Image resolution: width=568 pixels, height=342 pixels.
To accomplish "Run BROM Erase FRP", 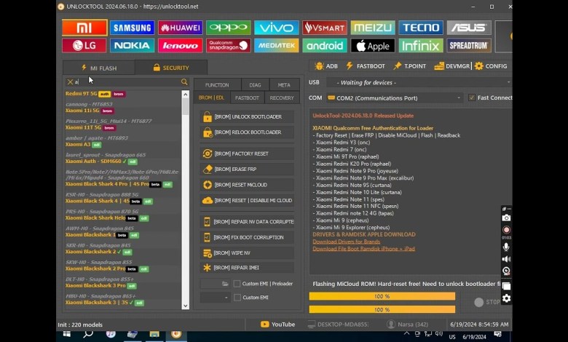I will 247,170.
